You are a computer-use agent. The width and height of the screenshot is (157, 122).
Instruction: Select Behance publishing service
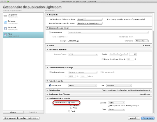[x=23, y=22]
